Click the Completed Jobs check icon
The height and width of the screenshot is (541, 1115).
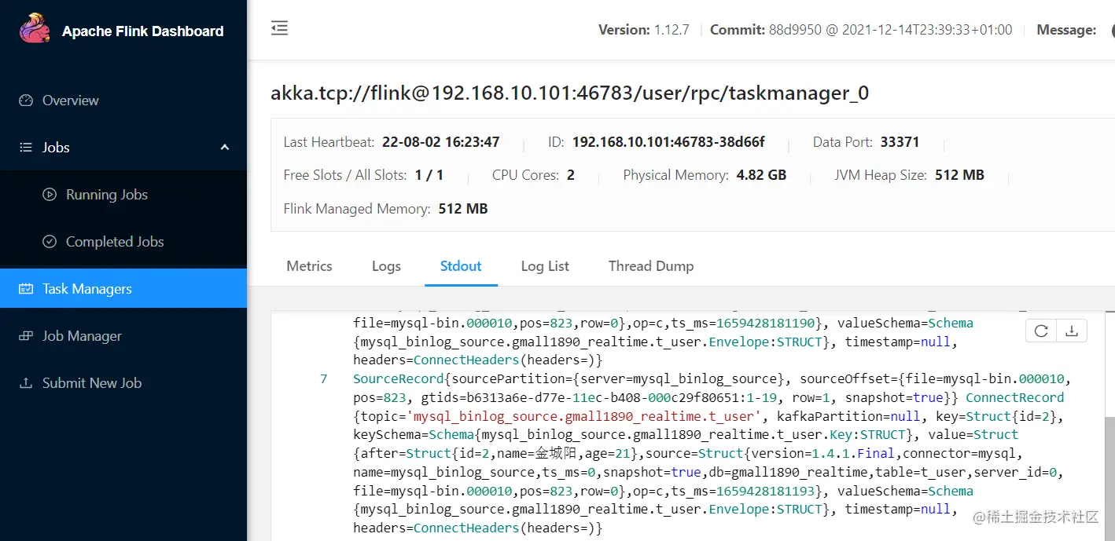click(x=50, y=242)
